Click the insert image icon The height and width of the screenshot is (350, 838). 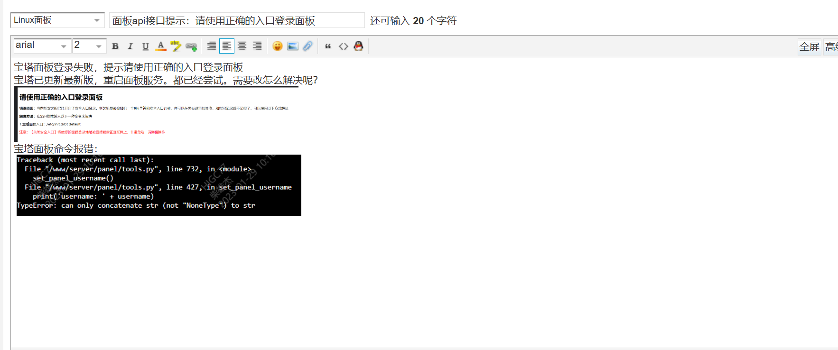(x=293, y=46)
